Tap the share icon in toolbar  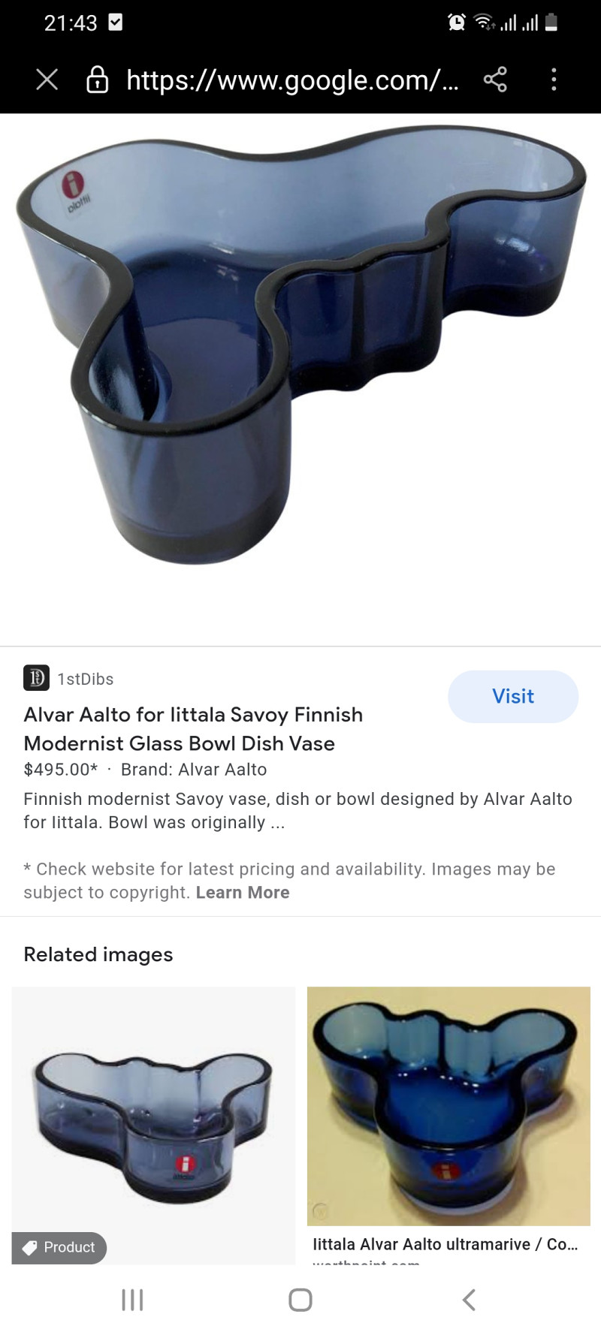[x=495, y=79]
